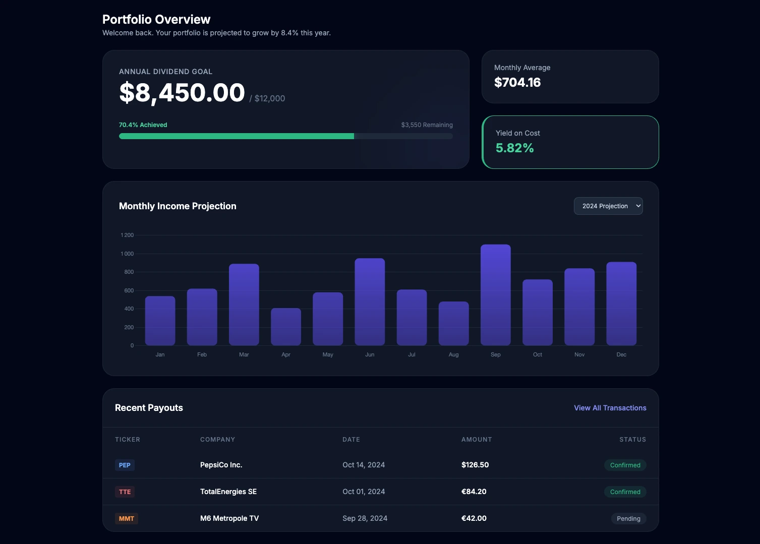Click the AMOUNT column header
The width and height of the screenshot is (760, 544).
pos(476,439)
